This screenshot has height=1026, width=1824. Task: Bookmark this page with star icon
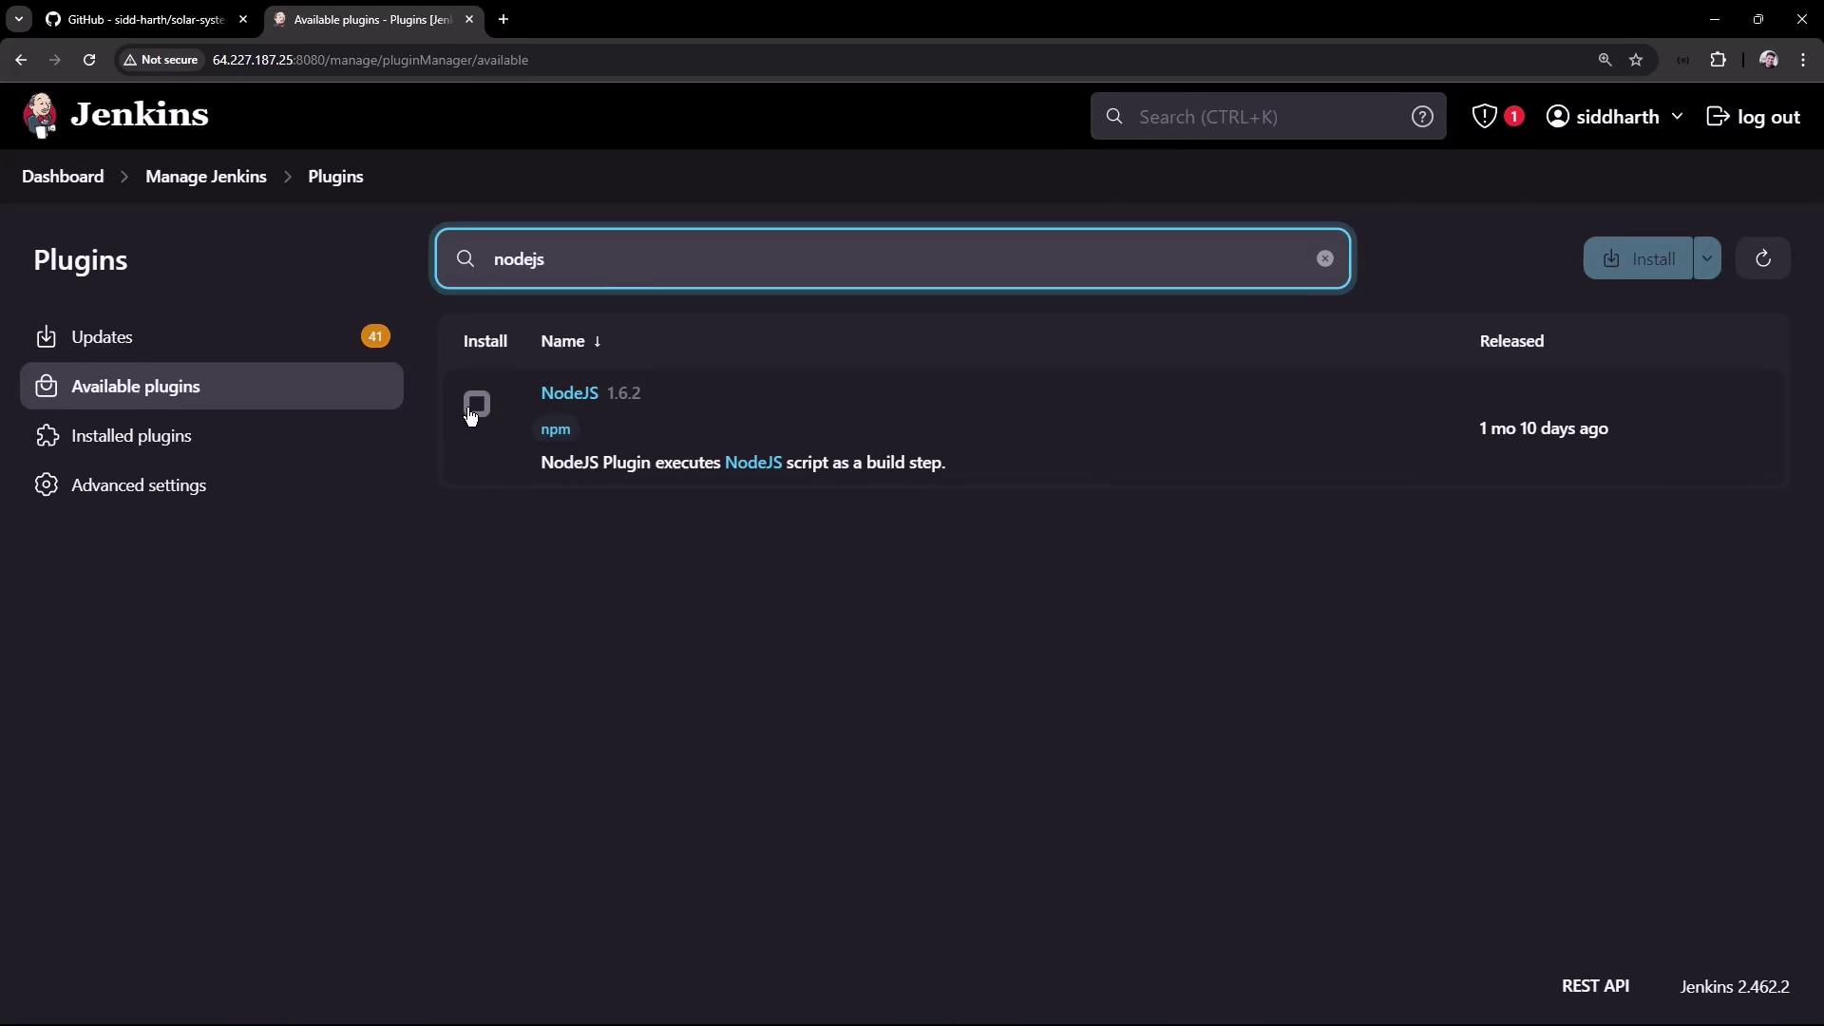1636,60
